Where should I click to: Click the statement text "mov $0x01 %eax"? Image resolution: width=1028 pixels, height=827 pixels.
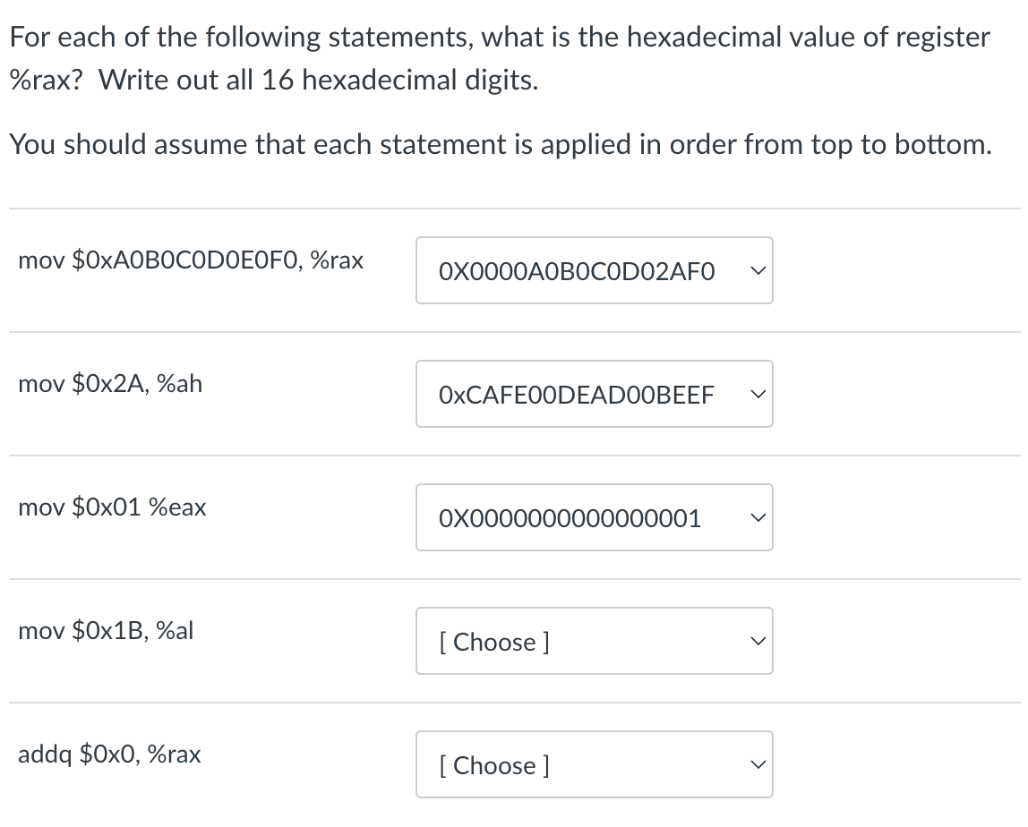(112, 507)
